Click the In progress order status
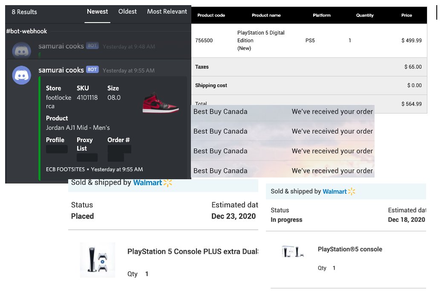The height and width of the screenshot is (297, 444). tap(286, 220)
